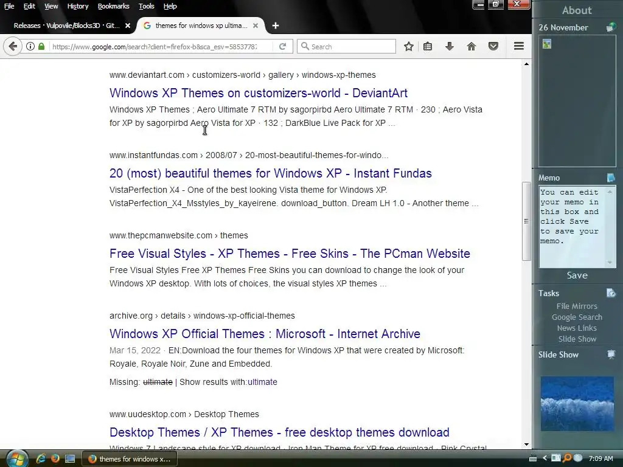Click the page scroll up arrow
623x467 pixels.
pos(526,64)
